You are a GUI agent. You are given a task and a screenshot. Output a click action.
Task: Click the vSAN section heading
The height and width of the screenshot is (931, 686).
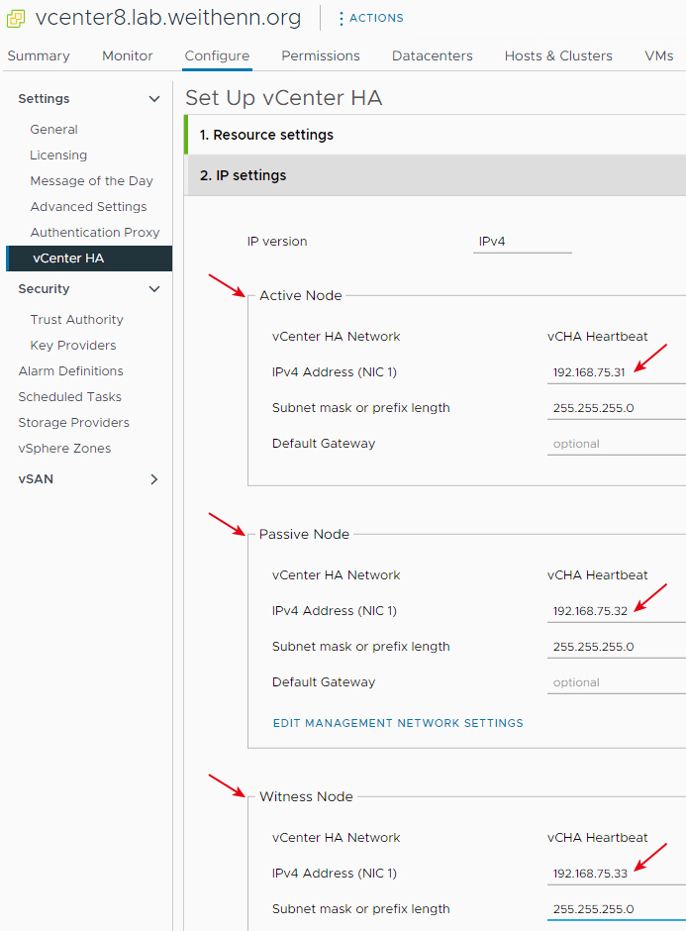click(x=36, y=479)
